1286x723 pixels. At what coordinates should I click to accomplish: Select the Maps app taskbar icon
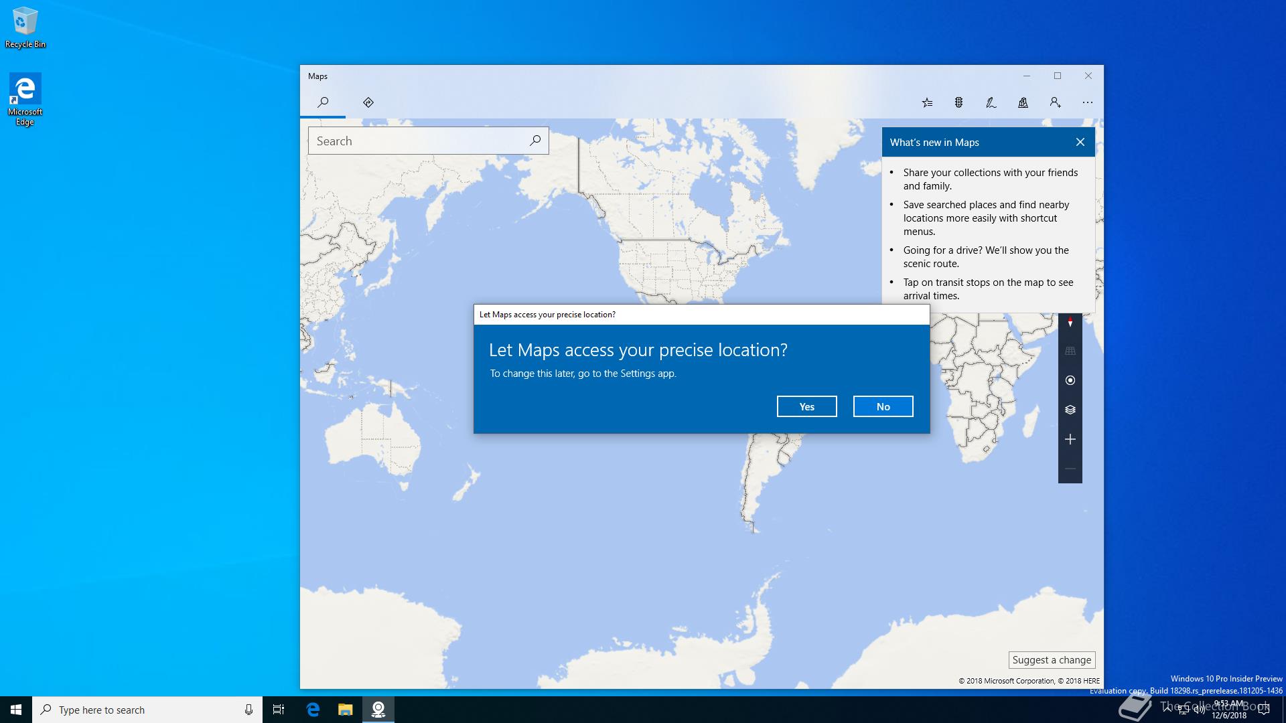[378, 710]
